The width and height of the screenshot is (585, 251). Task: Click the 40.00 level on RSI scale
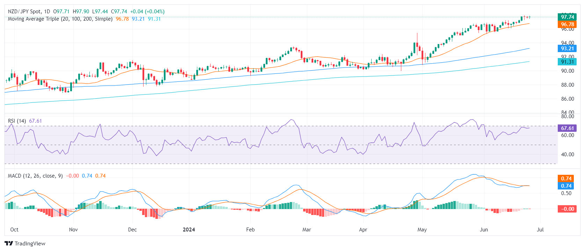(567, 155)
